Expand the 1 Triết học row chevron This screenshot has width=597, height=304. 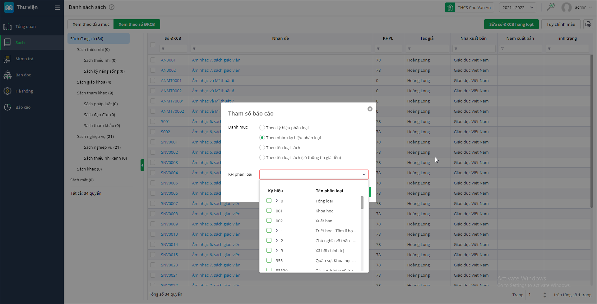tap(277, 230)
